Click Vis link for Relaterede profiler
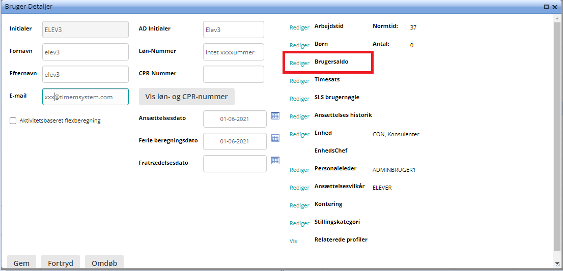Viewport: 563px width, 271px height. (293, 242)
